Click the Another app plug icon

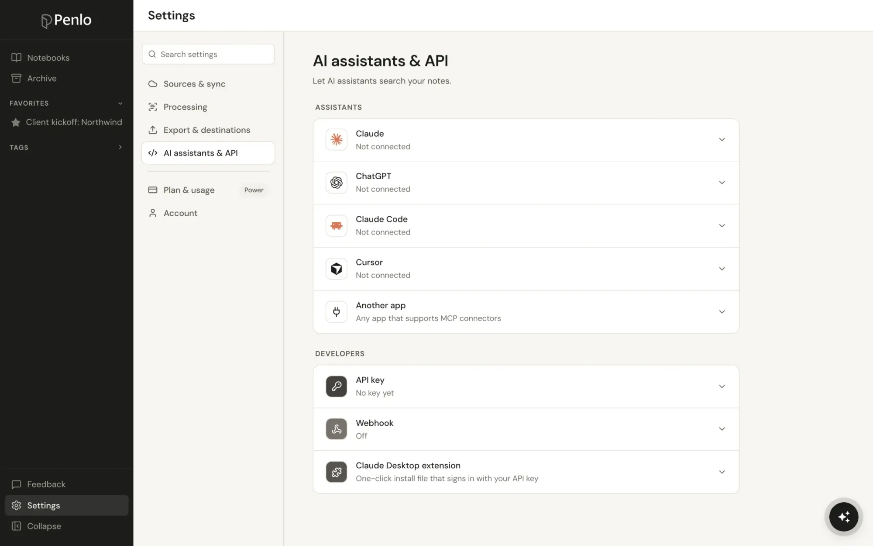336,311
